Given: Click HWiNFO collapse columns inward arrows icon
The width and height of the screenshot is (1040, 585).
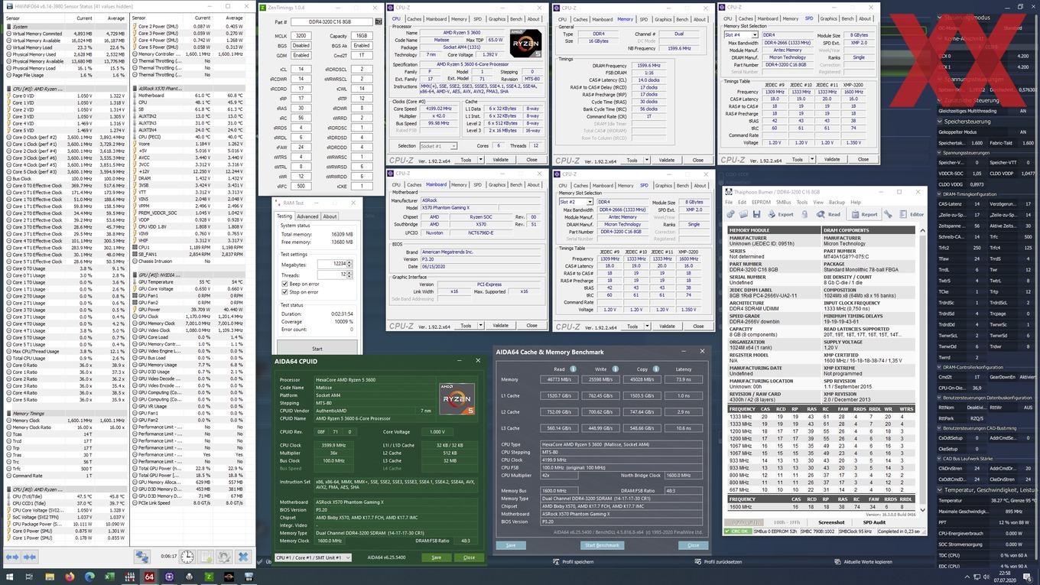Looking at the screenshot, I should tap(30, 557).
